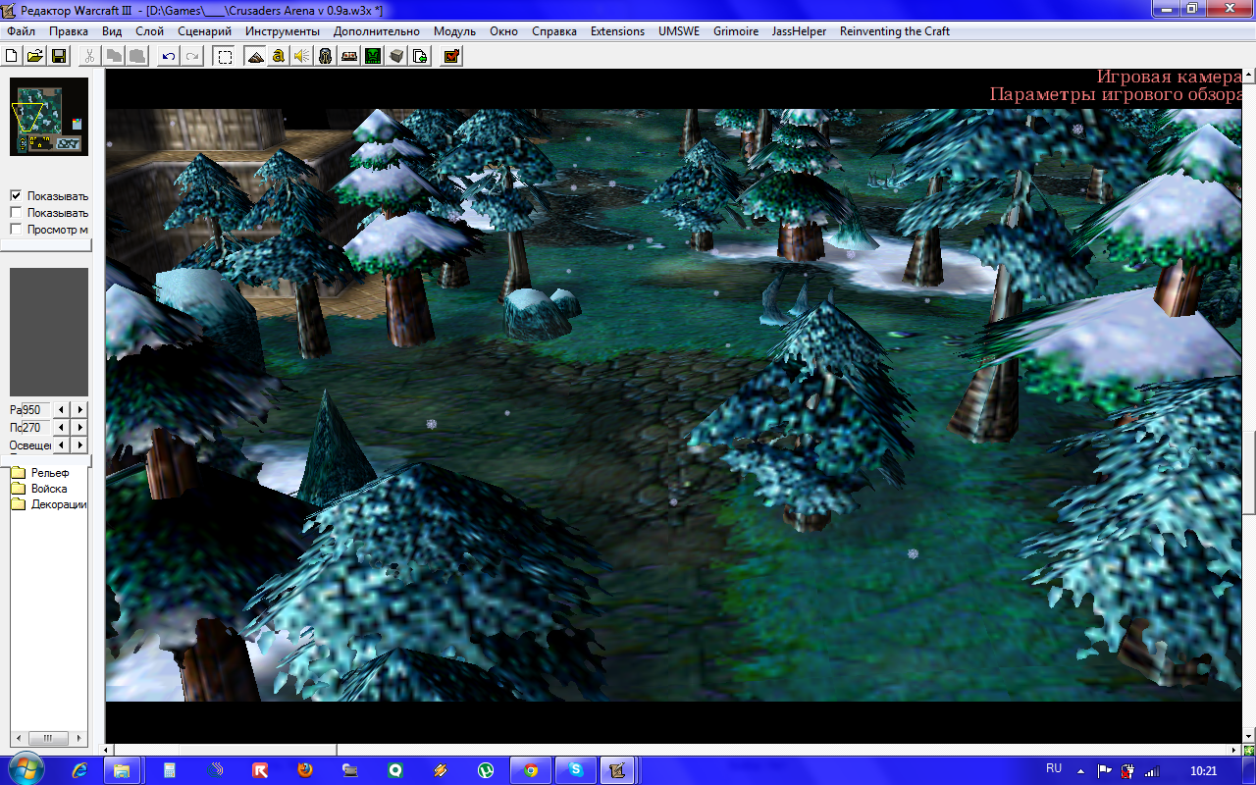
Task: Open the 'Инструменты' menu
Action: click(283, 31)
